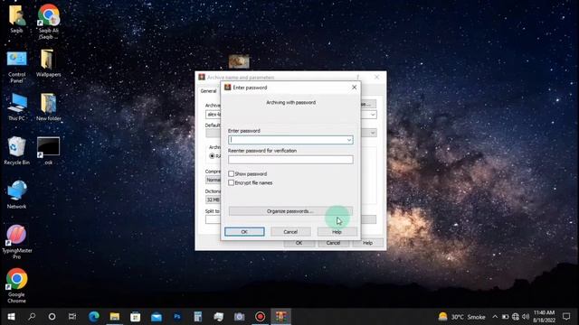This screenshot has width=579, height=325.
Task: Close the Enter password dialog
Action: 354,88
